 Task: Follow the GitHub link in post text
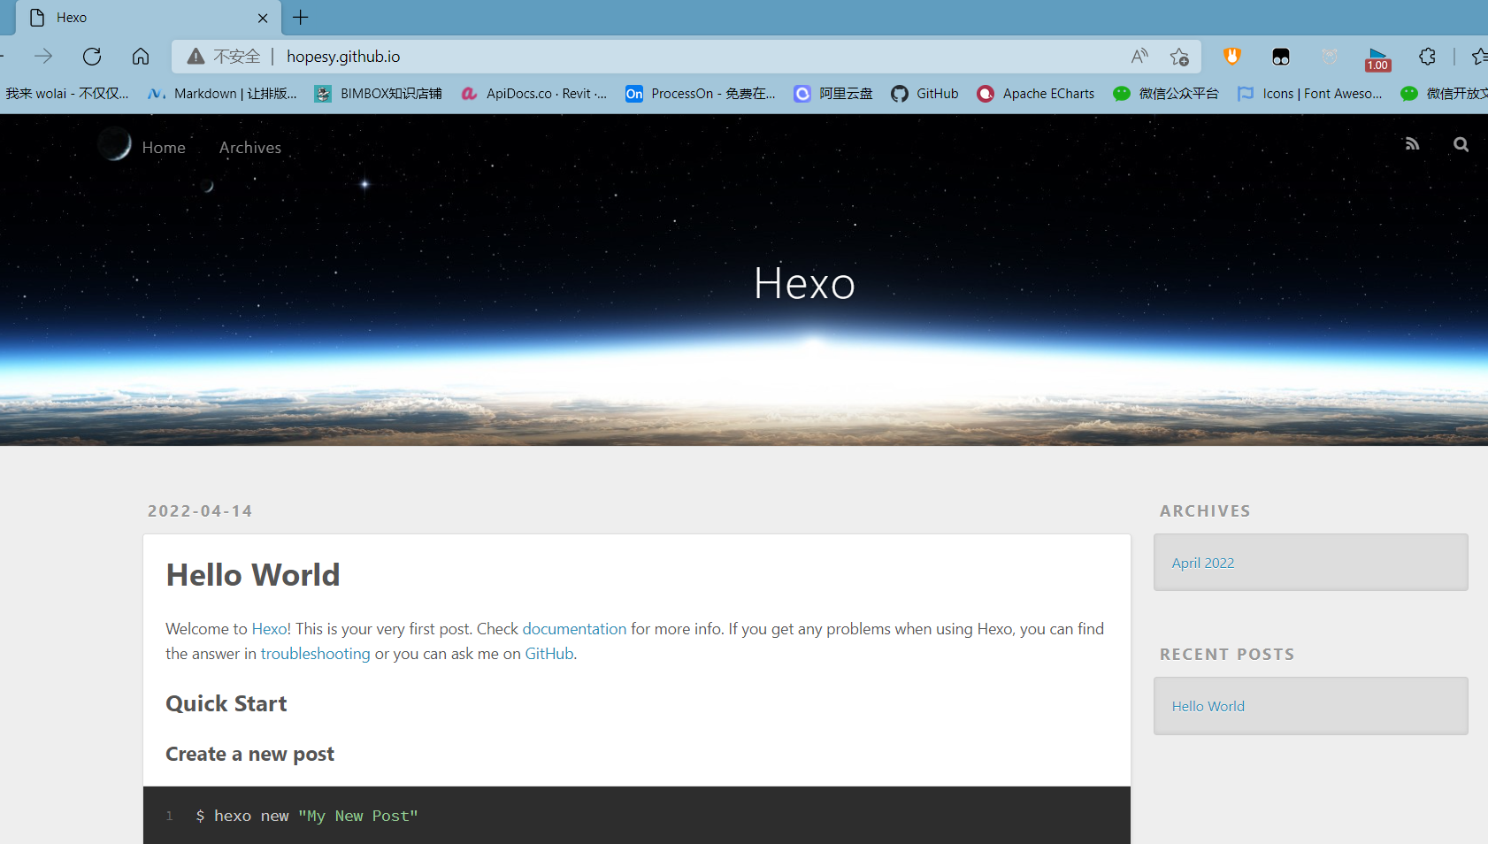(x=549, y=654)
